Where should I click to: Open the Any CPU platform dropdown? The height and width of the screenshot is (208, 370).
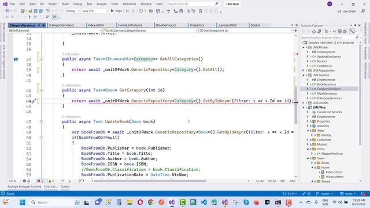[x=95, y=11]
